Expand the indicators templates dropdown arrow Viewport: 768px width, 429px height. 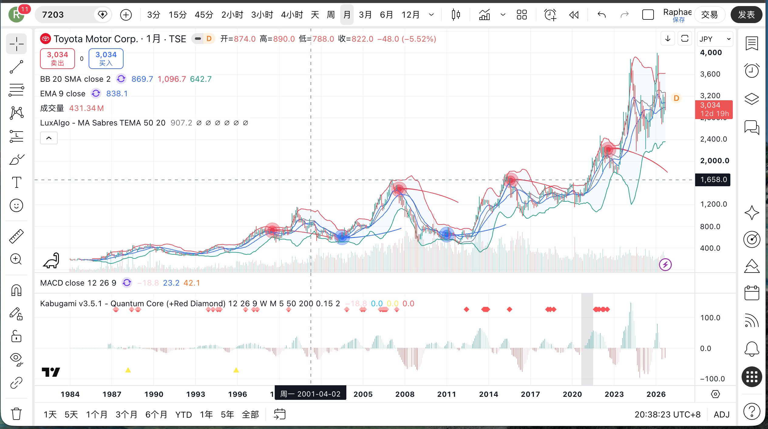point(503,15)
